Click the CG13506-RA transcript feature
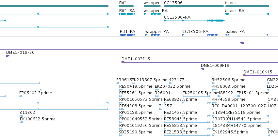The image size is (278, 137). [x=194, y=21]
